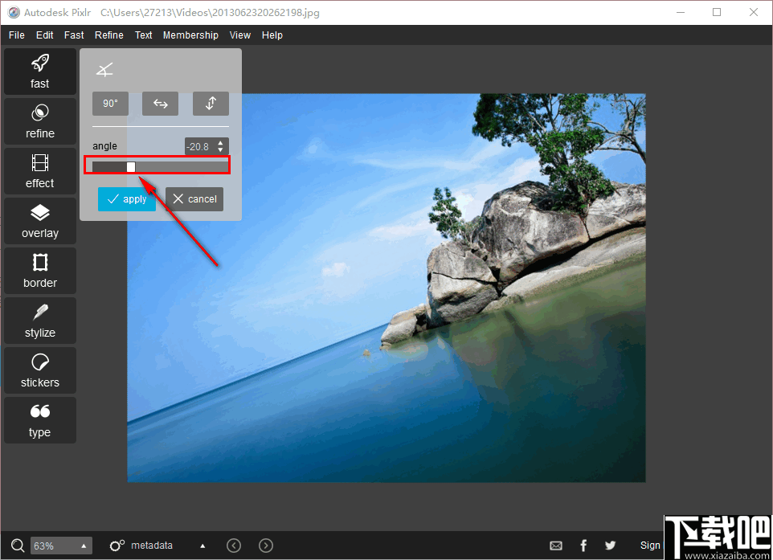Viewport: 773px width, 560px height.
Task: Click the metadata gears icon
Action: tap(117, 546)
